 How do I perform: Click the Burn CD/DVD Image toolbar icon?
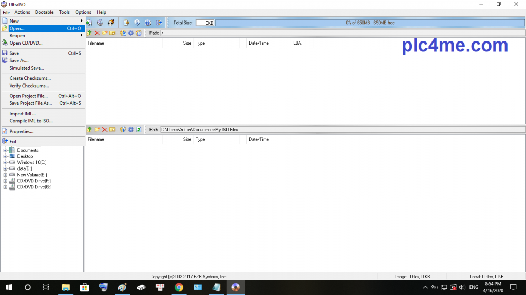coord(110,23)
